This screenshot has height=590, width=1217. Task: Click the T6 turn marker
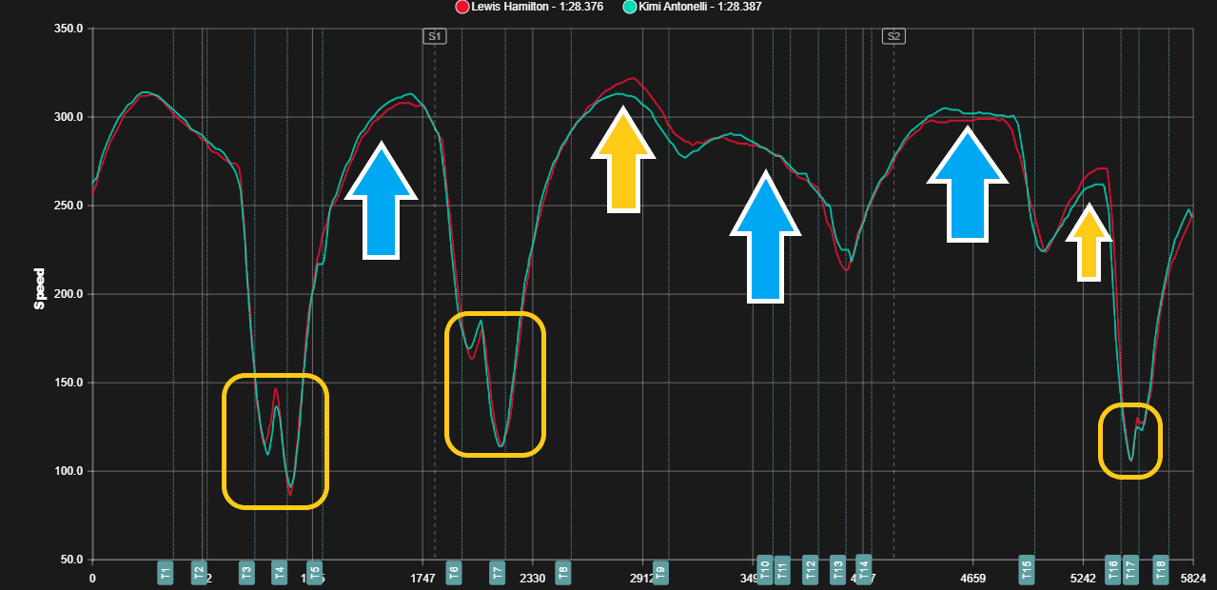point(454,573)
